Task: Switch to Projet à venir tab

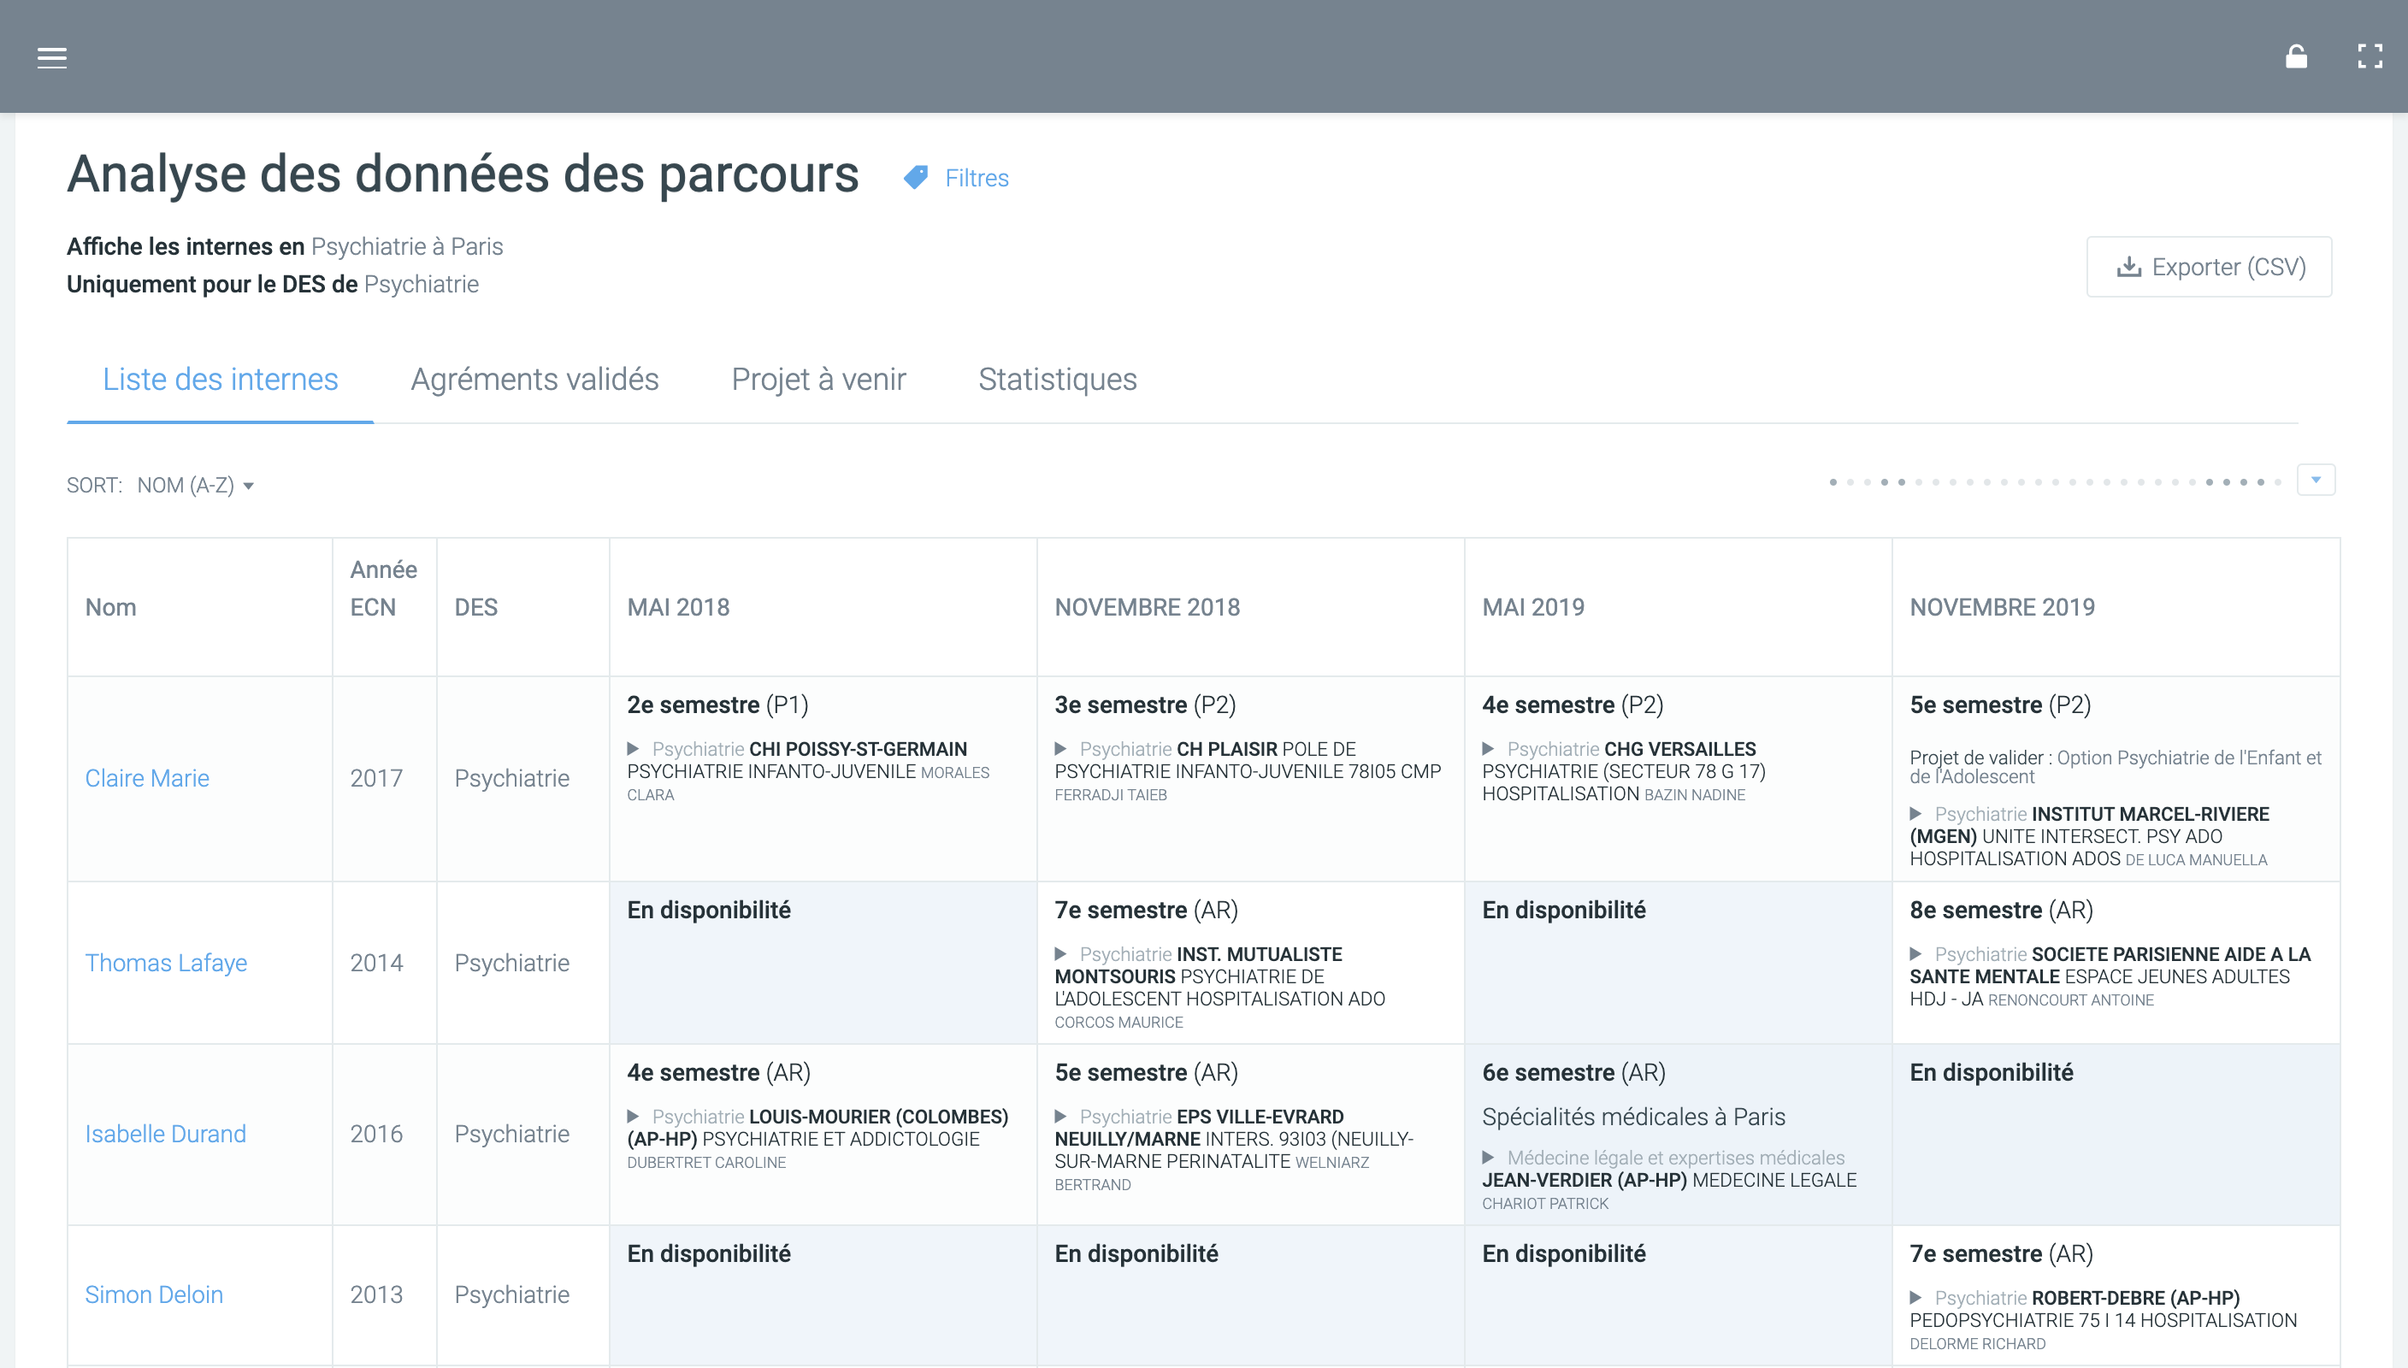Action: [818, 380]
